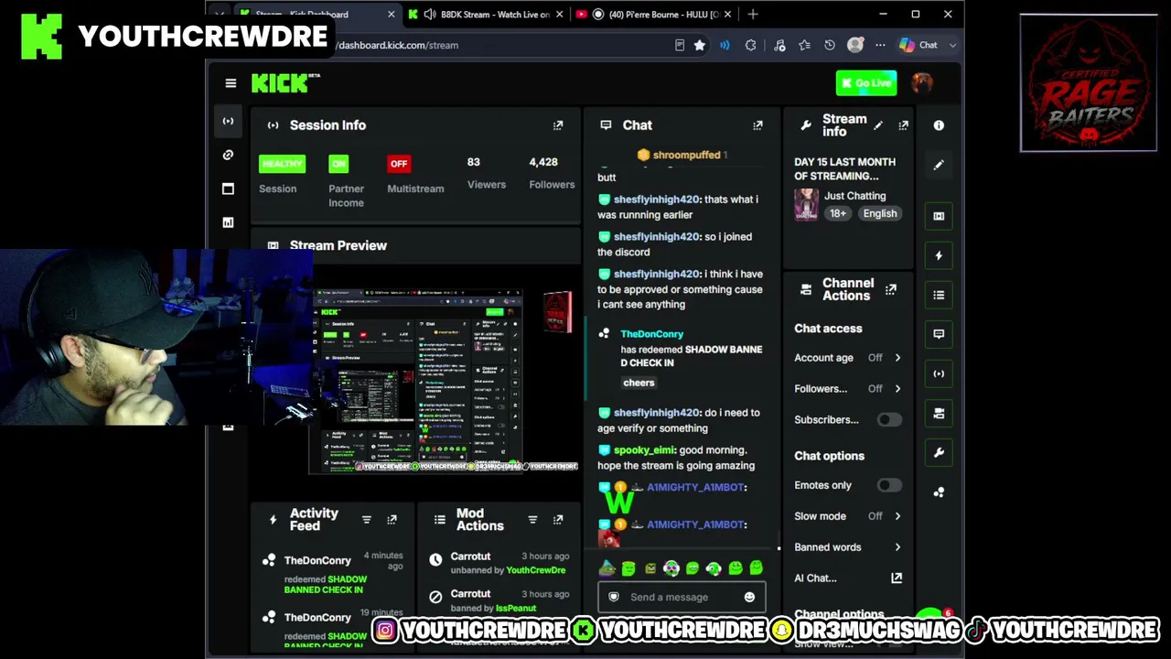Pop out the Channel Actions panel

pyautogui.click(x=891, y=290)
